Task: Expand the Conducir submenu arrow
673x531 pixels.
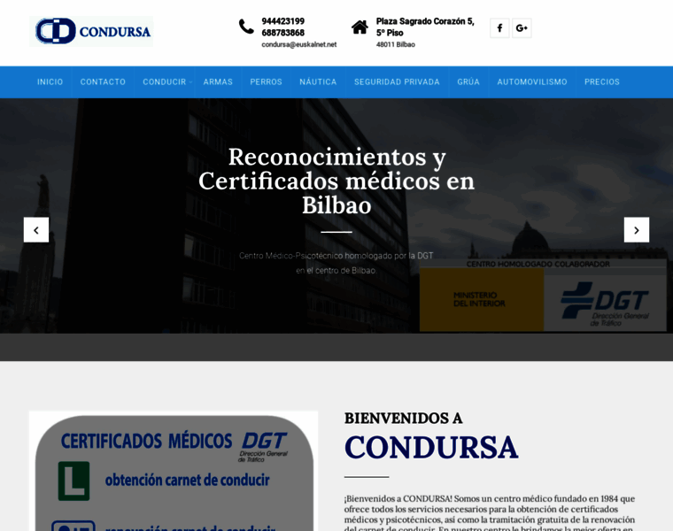Action: point(190,82)
